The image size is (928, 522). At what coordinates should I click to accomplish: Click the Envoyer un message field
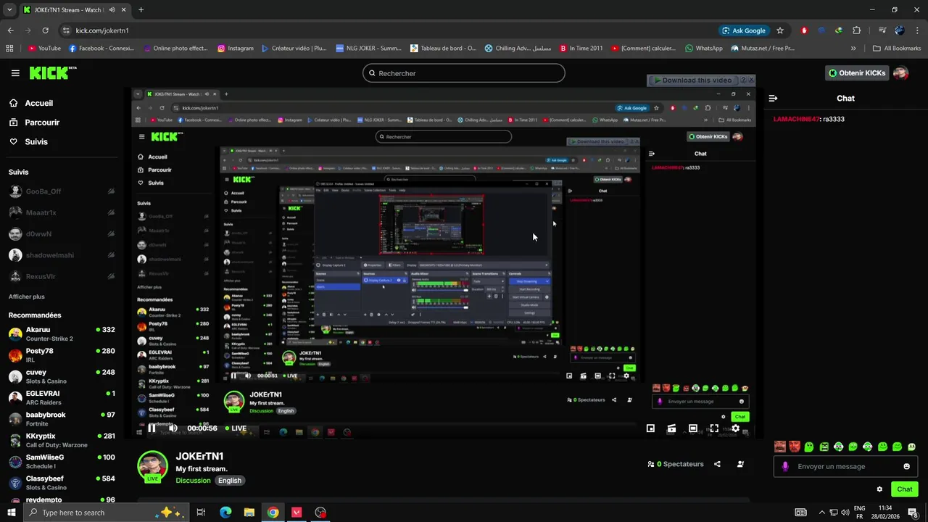click(x=845, y=466)
